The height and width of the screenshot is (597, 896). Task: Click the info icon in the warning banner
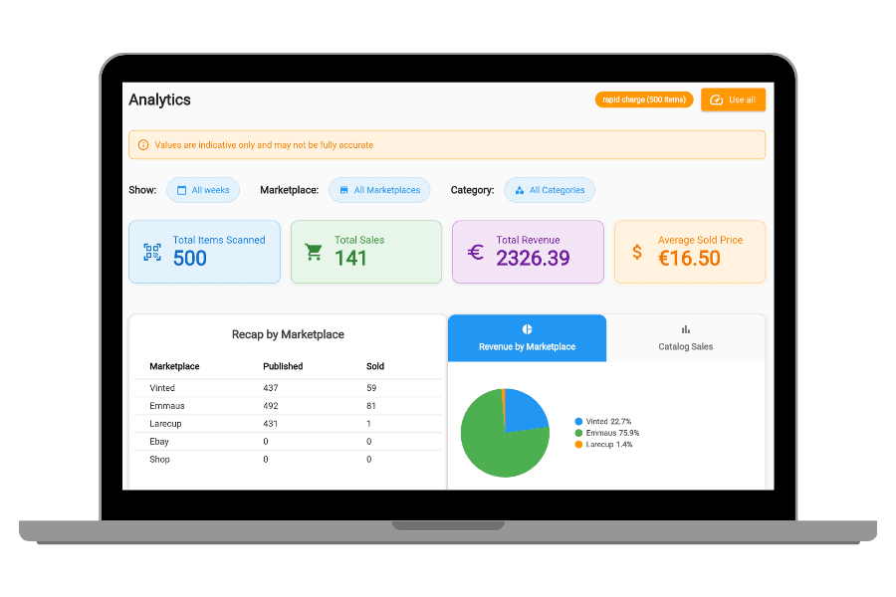tap(142, 144)
